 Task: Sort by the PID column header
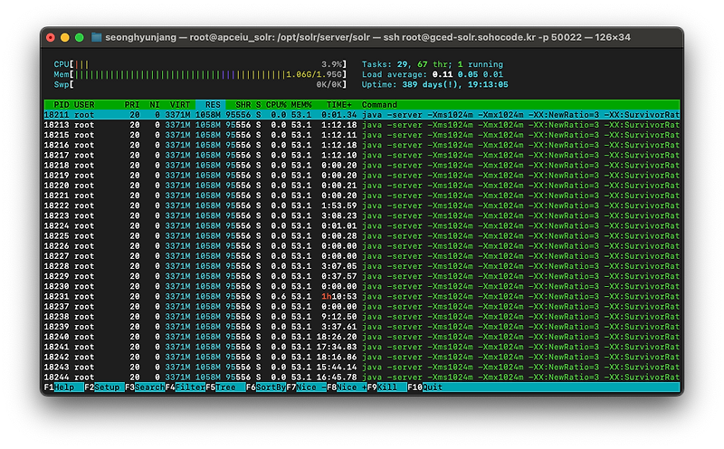(61, 105)
